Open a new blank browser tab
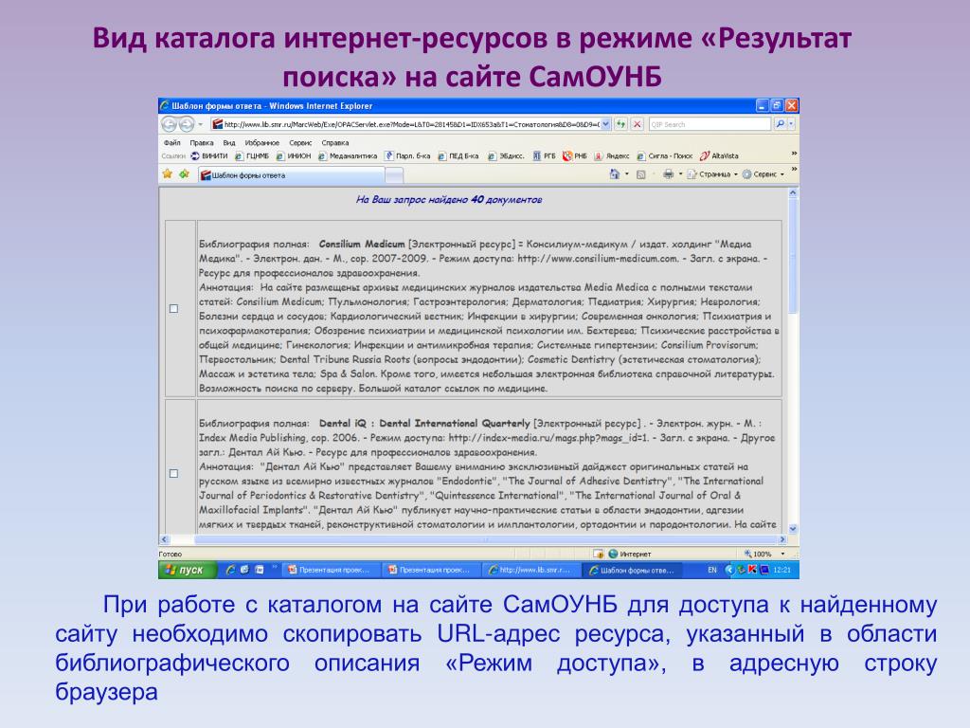Image resolution: width=970 pixels, height=728 pixels. (394, 176)
